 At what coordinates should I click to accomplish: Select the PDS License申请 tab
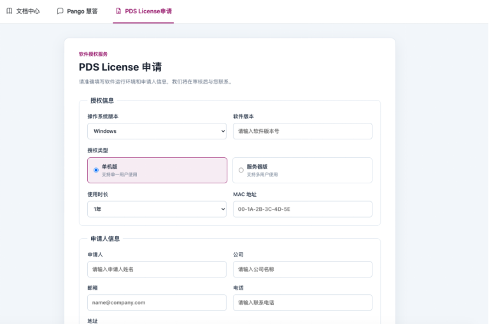(143, 11)
